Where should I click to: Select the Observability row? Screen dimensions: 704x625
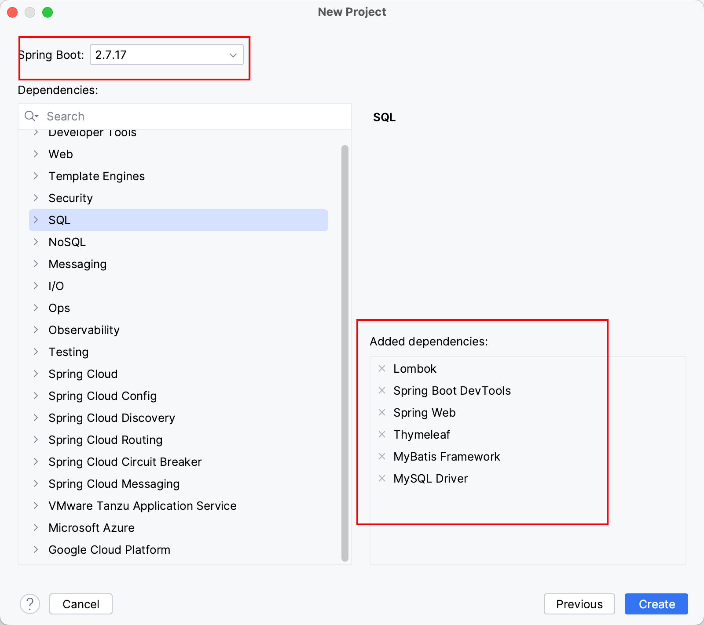tap(179, 330)
